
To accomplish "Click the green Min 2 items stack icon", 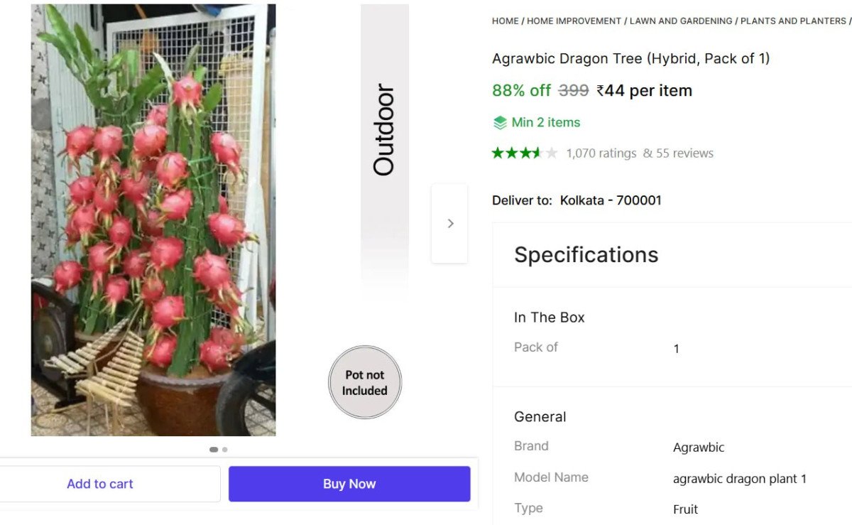I will [500, 123].
